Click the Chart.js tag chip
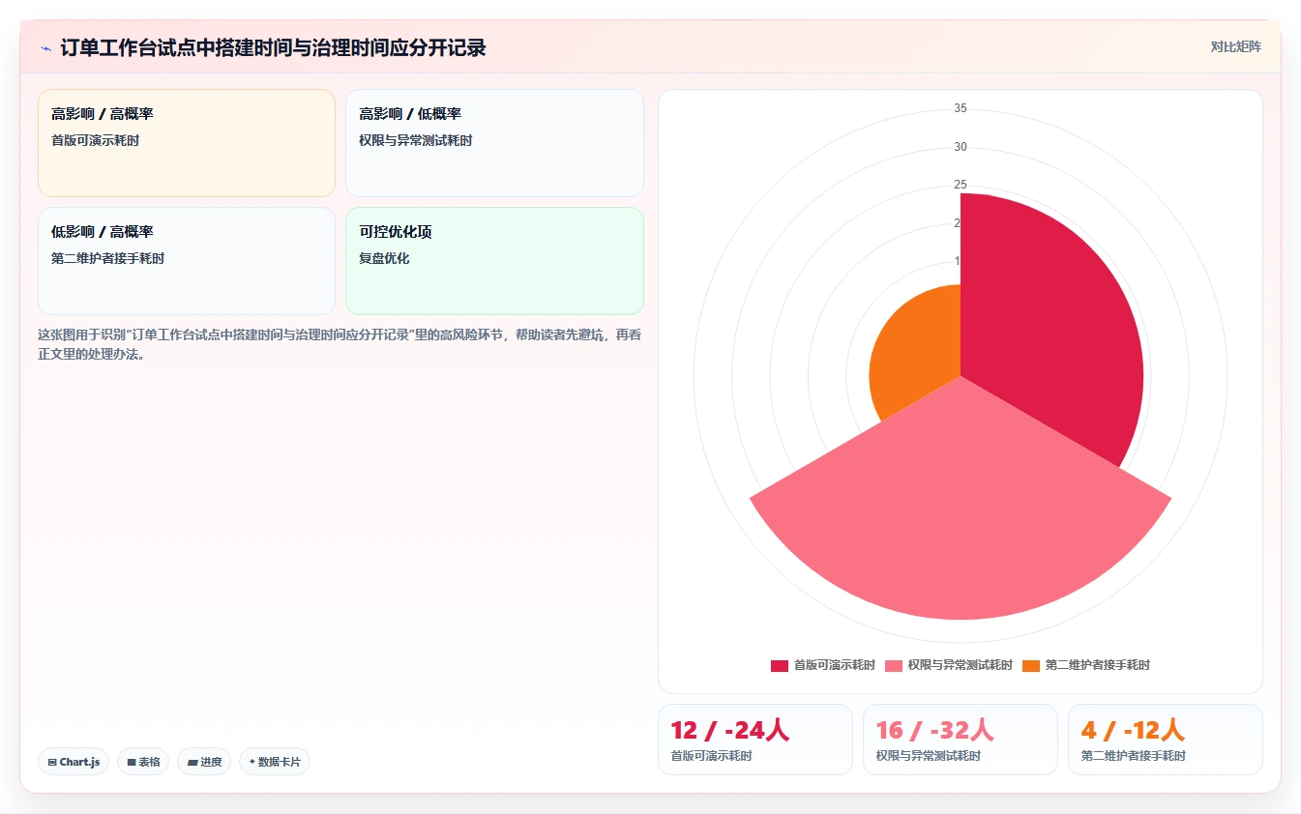 (74, 762)
